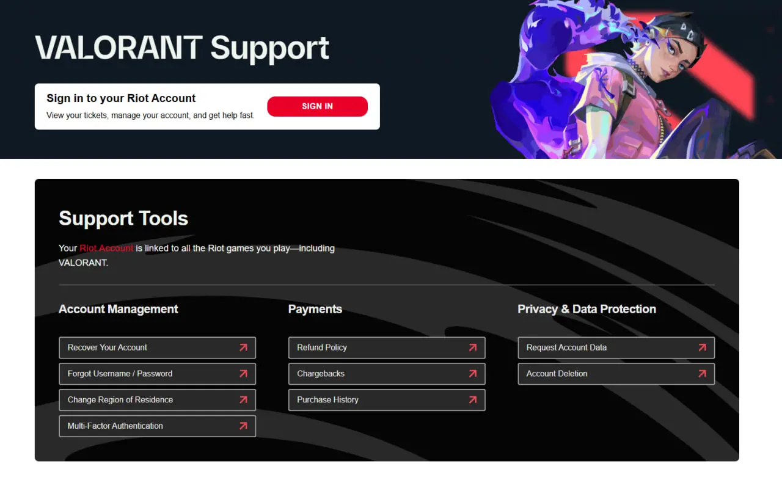782x491 pixels.
Task: Click the Payments heading
Action: [x=315, y=309]
